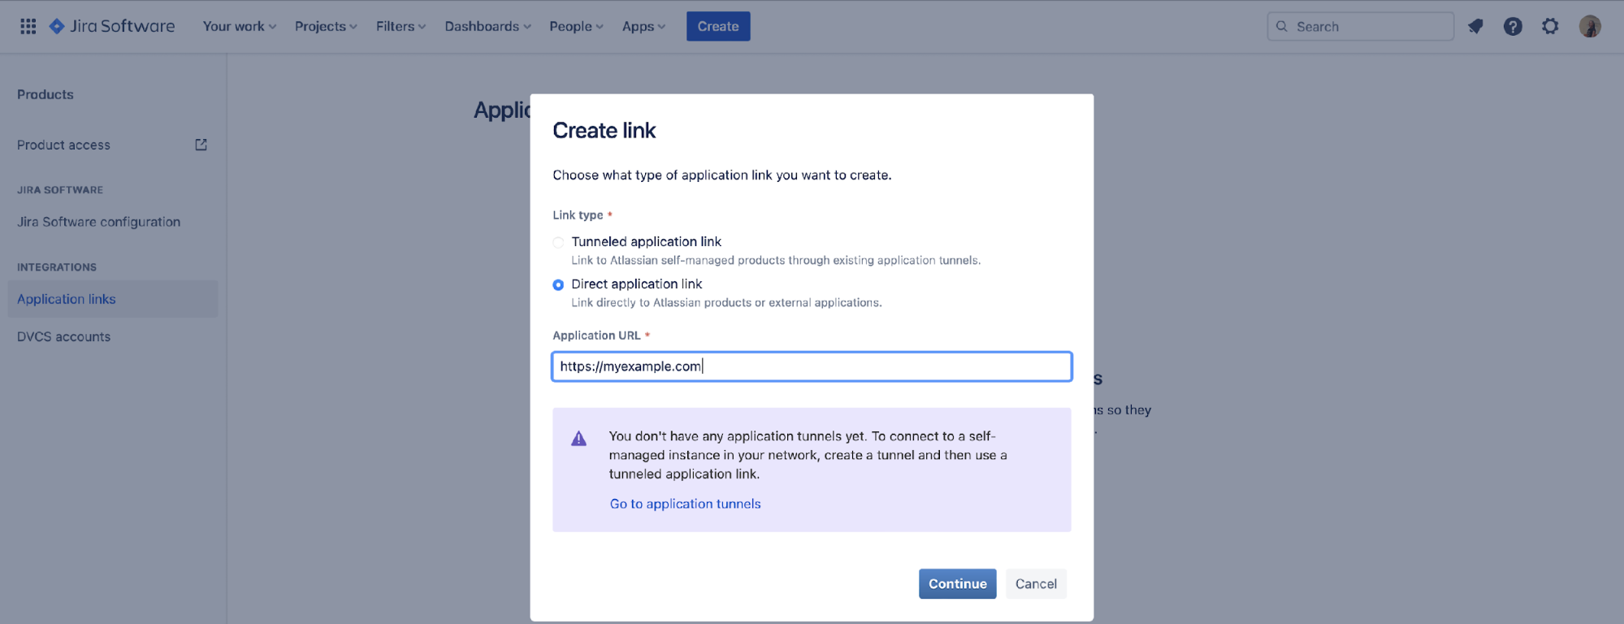
Task: Open the Dashboards menu
Action: [487, 26]
